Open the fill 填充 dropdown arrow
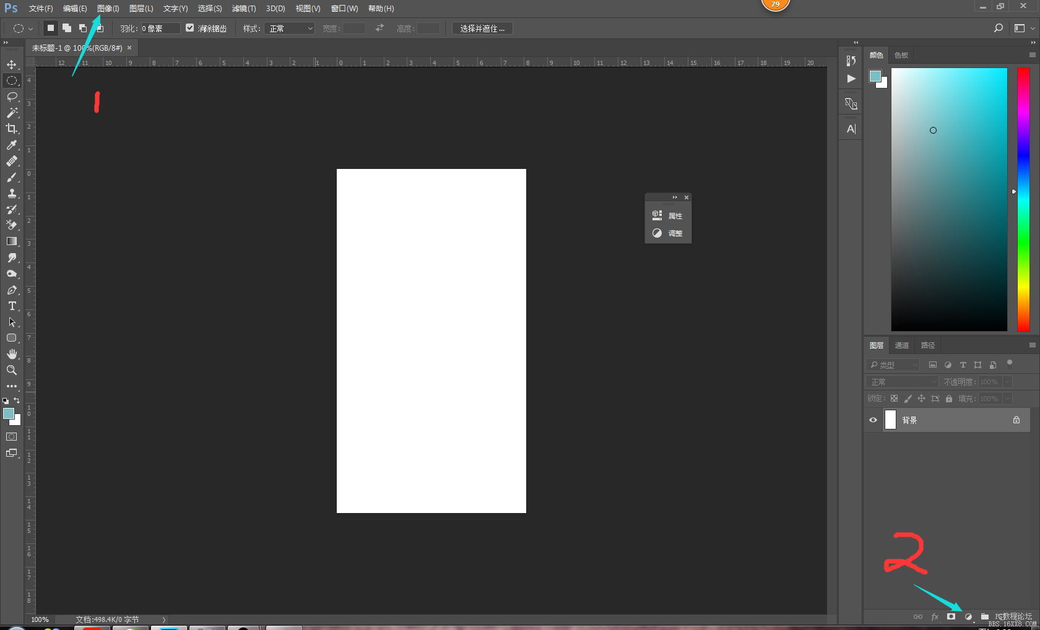 tap(1007, 399)
